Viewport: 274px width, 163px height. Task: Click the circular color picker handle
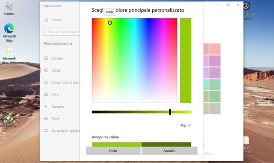[x=110, y=23]
